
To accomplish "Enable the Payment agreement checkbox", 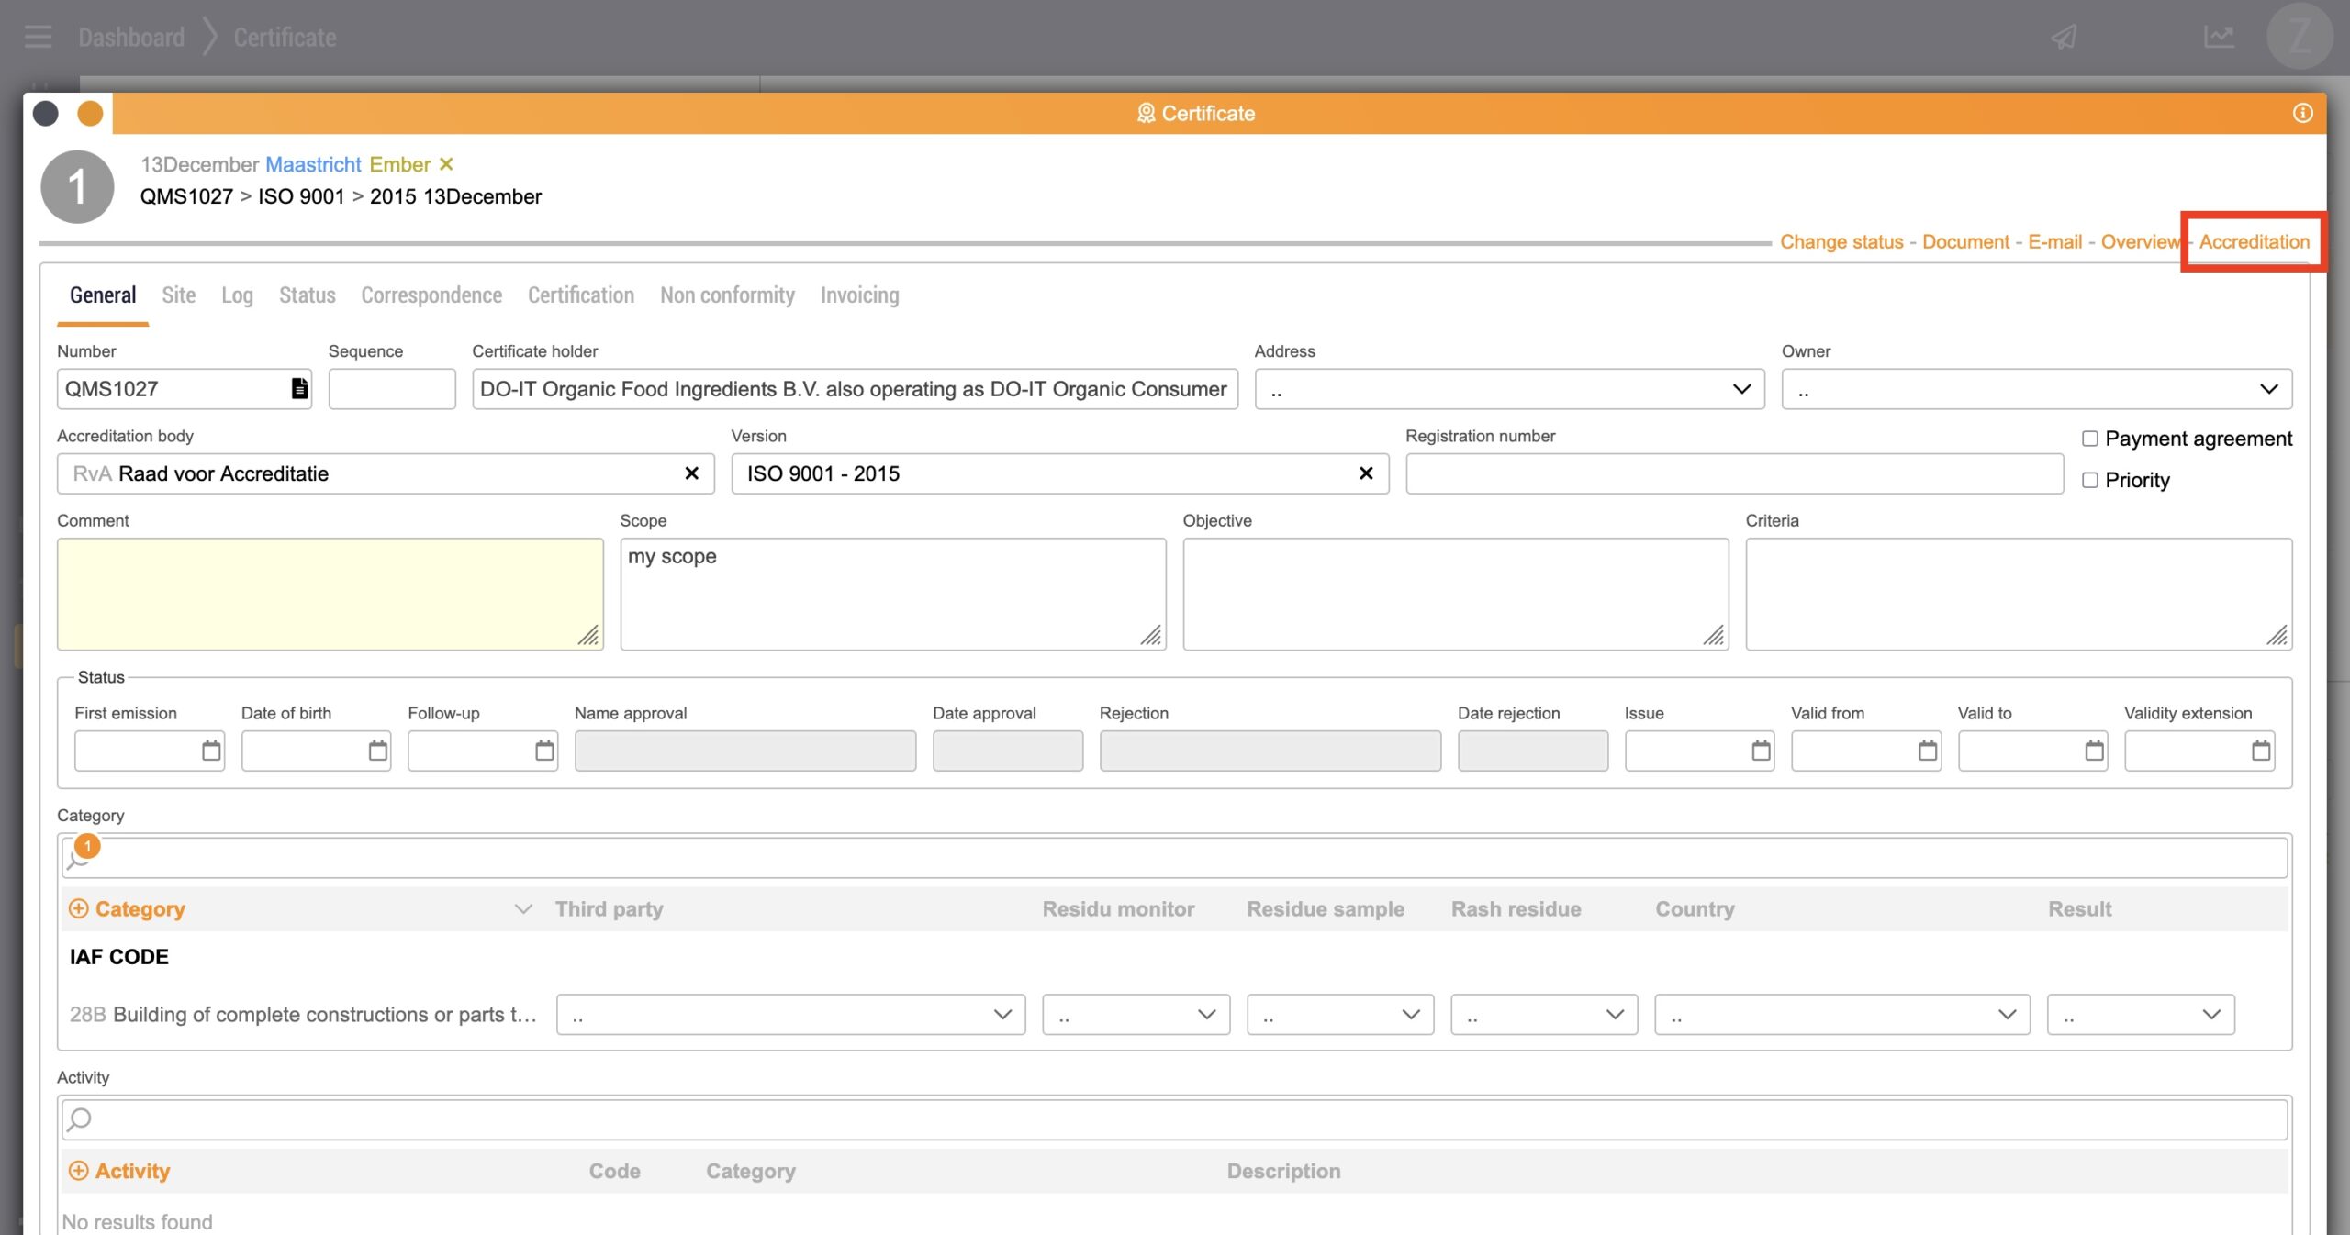I will pos(2090,439).
